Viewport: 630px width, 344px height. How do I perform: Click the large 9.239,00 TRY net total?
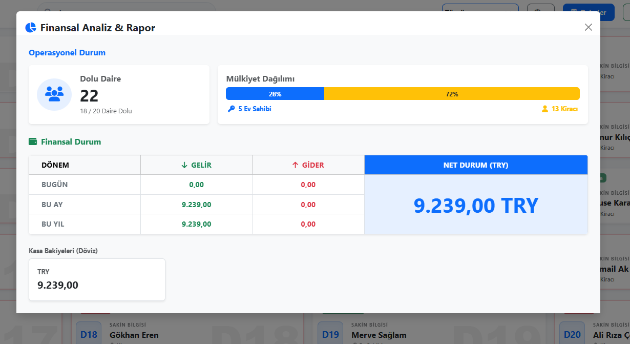click(x=476, y=206)
